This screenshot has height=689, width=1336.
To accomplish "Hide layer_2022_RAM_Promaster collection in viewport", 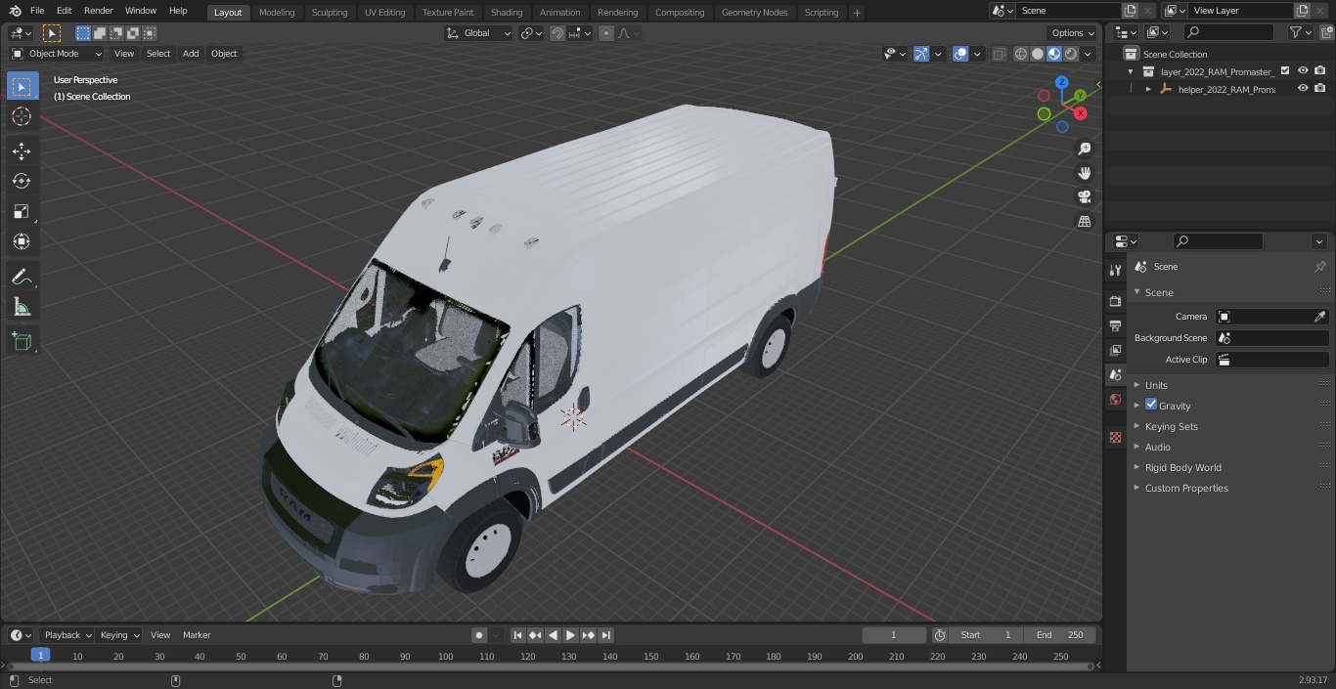I will (1303, 70).
